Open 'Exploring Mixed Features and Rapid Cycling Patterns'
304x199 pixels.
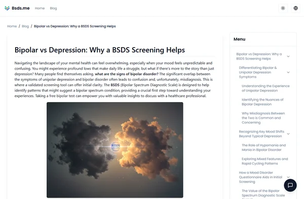(x=264, y=161)
